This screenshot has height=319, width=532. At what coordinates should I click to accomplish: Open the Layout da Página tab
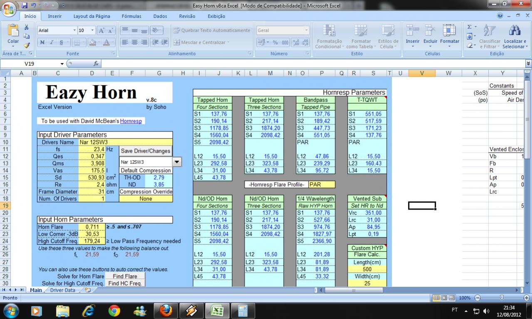tap(92, 16)
